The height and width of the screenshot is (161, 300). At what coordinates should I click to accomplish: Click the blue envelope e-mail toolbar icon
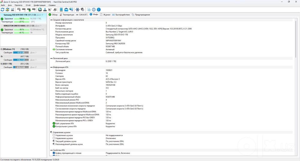[x=66, y=10]
